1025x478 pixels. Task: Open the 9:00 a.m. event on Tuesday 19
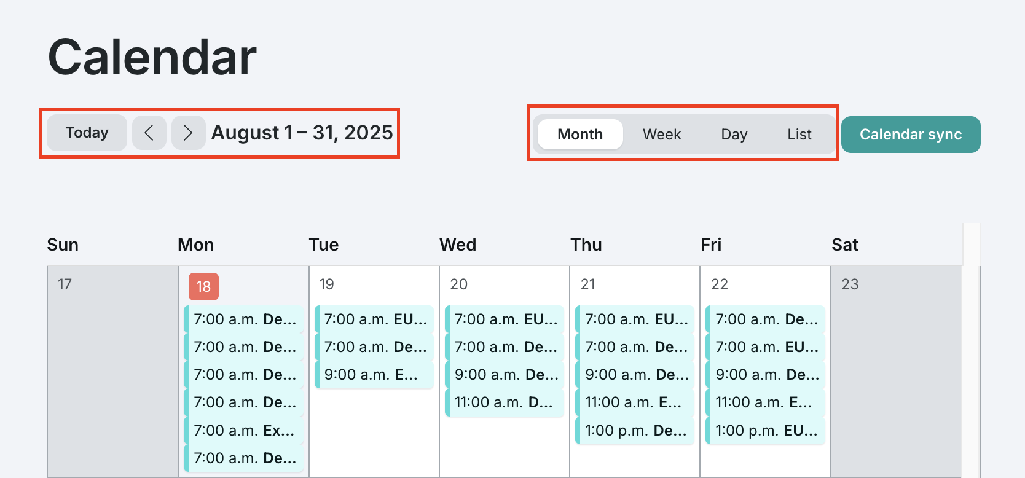[x=374, y=374]
